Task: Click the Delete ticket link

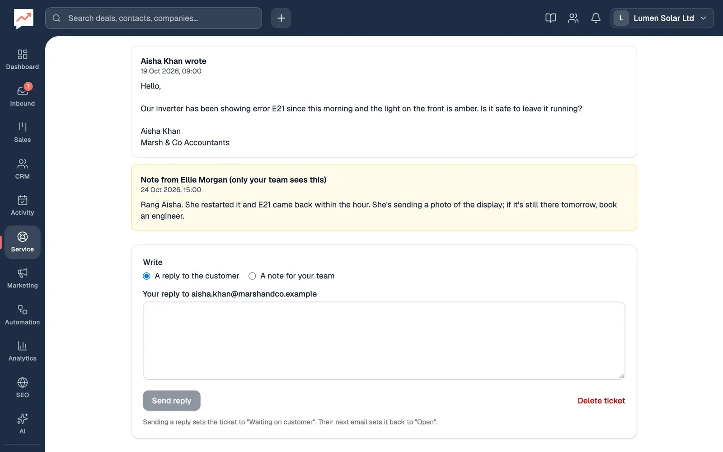Action: 601,400
